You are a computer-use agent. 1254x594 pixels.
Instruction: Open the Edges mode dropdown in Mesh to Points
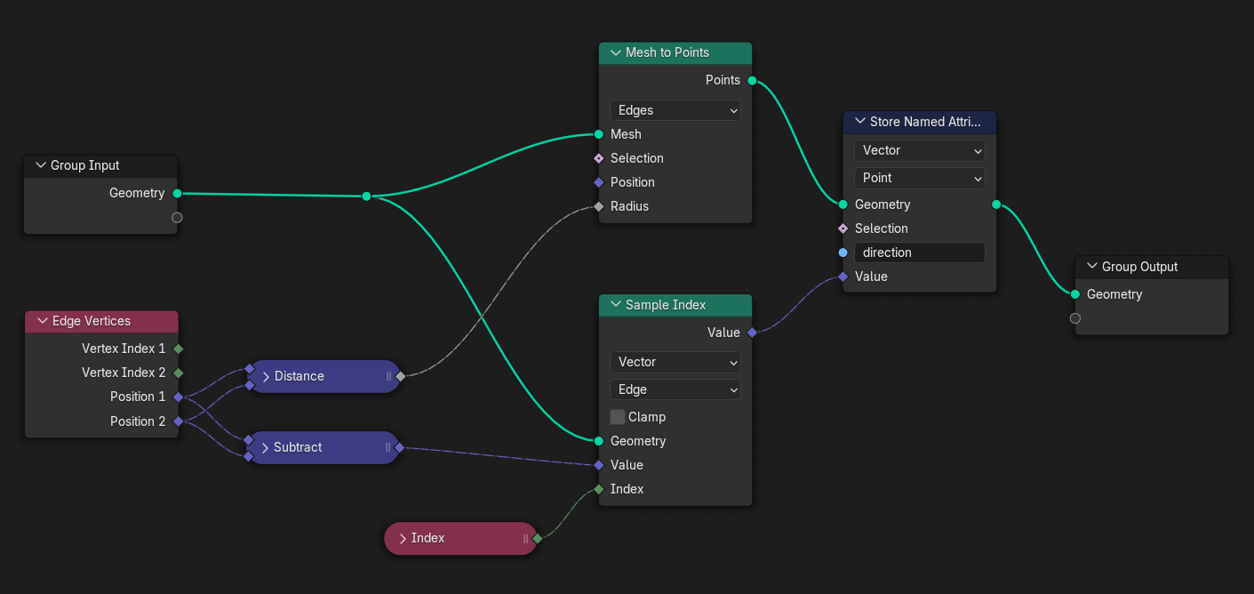pyautogui.click(x=675, y=110)
